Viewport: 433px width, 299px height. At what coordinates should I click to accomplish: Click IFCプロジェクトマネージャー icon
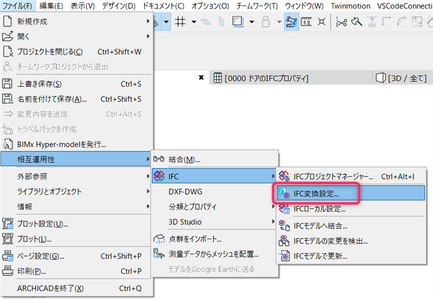coord(284,176)
